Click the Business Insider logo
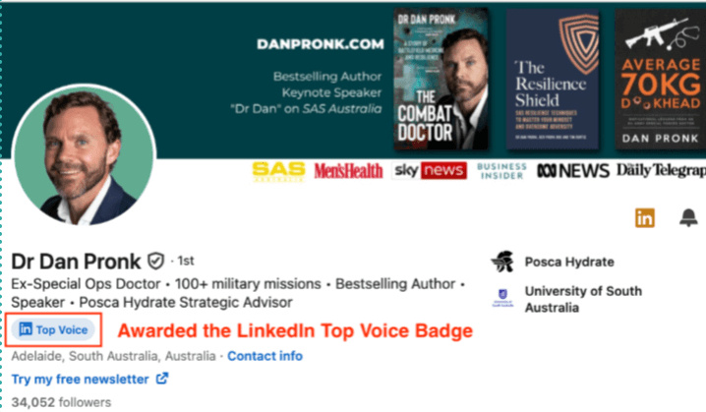Image resolution: width=706 pixels, height=412 pixels. tap(501, 171)
